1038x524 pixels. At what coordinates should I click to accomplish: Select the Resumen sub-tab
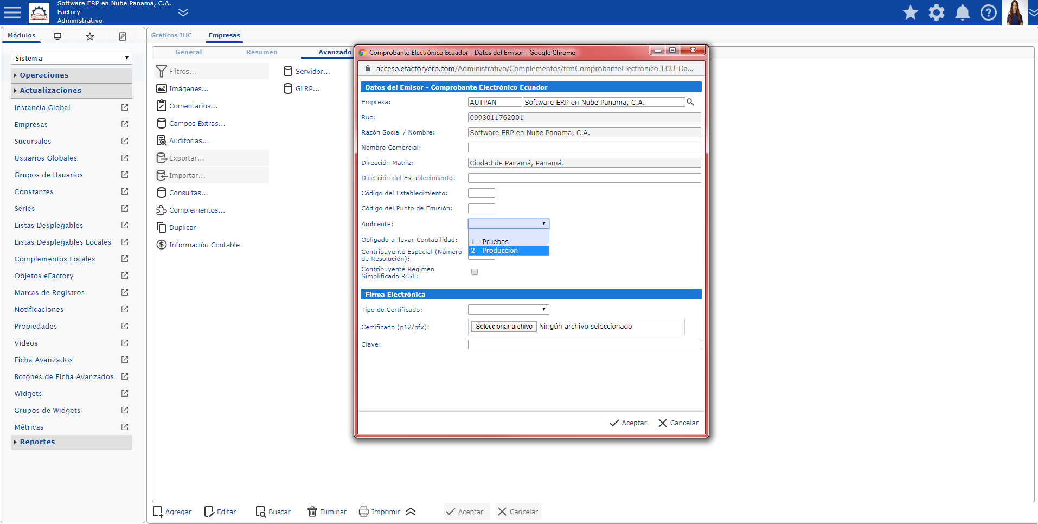(261, 52)
